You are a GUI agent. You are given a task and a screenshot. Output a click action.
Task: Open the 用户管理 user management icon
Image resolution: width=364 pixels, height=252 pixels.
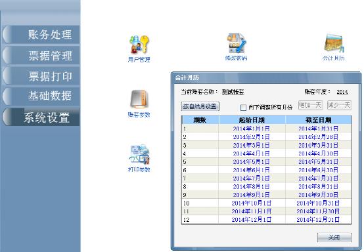139,49
